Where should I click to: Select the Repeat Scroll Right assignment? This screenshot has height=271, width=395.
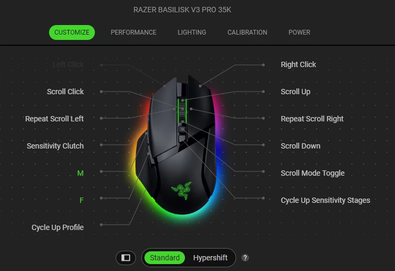(x=312, y=119)
